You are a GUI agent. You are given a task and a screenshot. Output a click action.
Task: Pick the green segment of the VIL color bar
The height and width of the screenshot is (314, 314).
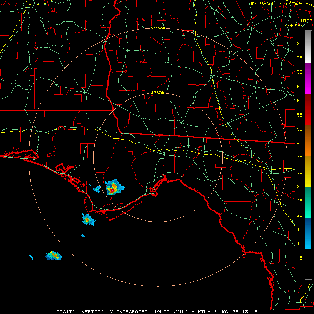[x=308, y=203]
